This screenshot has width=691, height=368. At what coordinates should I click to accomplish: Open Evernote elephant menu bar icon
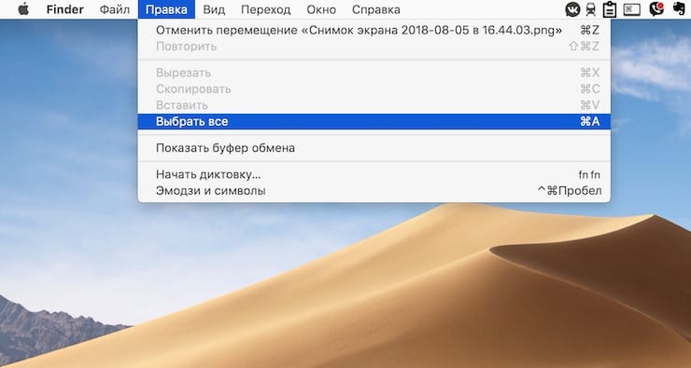(679, 9)
